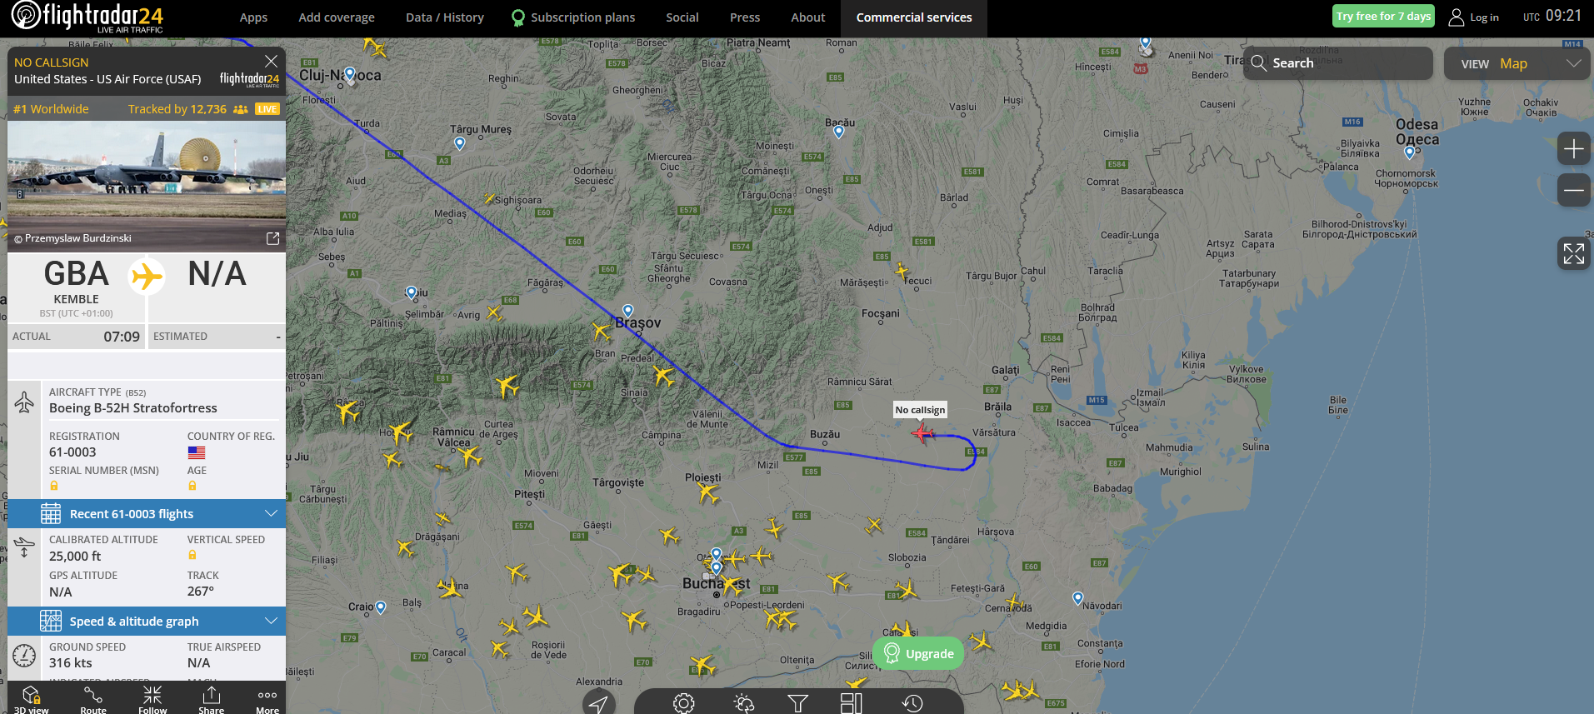Click the green Upgrade button
The height and width of the screenshot is (714, 1594).
pos(918,653)
